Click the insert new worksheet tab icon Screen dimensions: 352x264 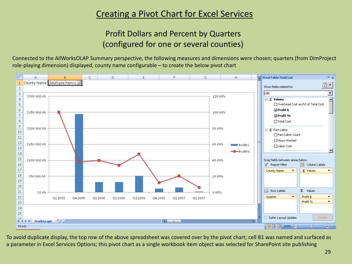tap(59, 221)
